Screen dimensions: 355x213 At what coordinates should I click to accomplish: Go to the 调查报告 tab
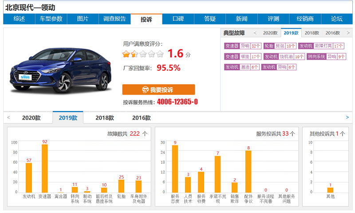(x=114, y=19)
